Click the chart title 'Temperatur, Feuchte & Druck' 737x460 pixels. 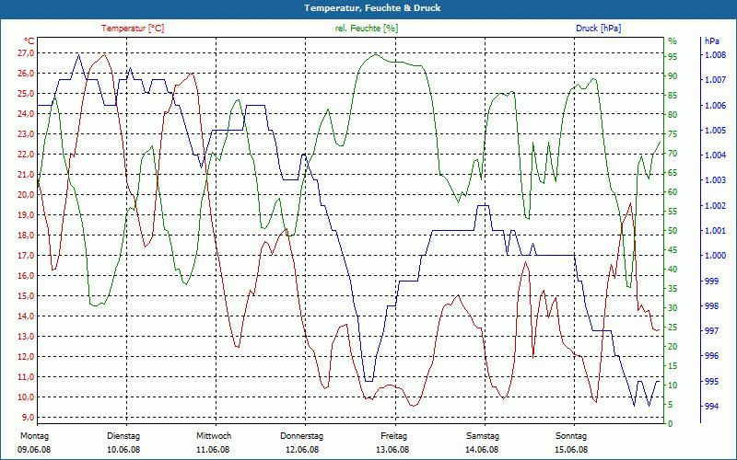pos(372,8)
